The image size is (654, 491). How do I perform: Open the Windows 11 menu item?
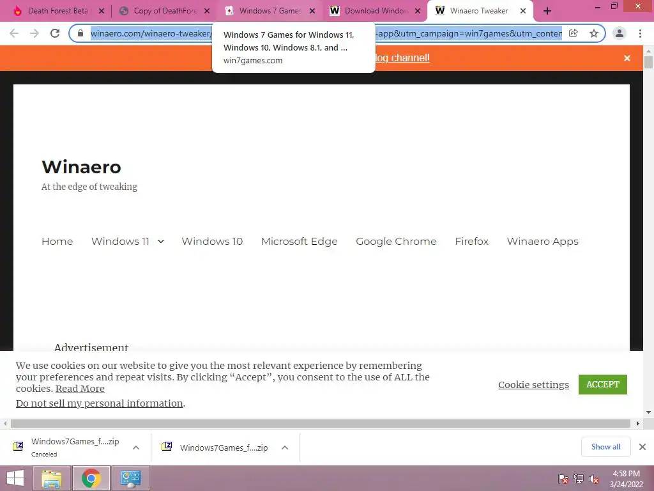(120, 241)
